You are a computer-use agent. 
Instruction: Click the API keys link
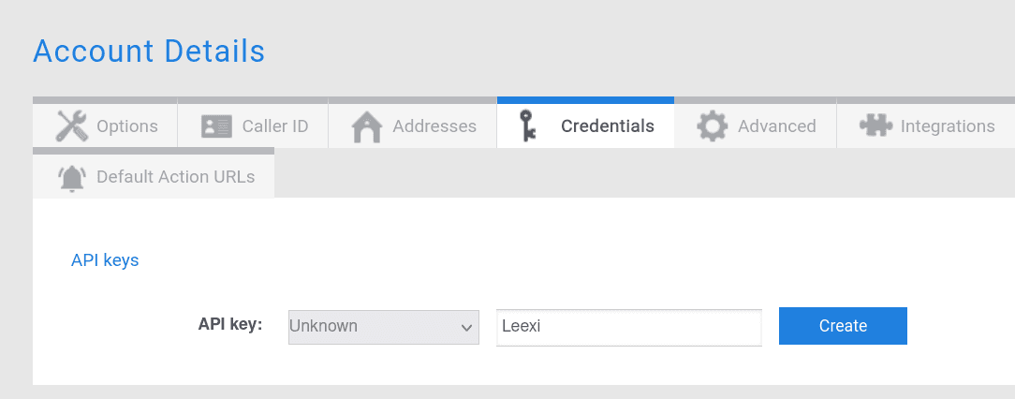105,260
